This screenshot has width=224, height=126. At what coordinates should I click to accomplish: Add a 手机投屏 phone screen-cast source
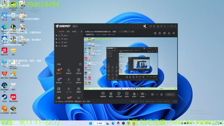pyautogui.click(x=119, y=95)
